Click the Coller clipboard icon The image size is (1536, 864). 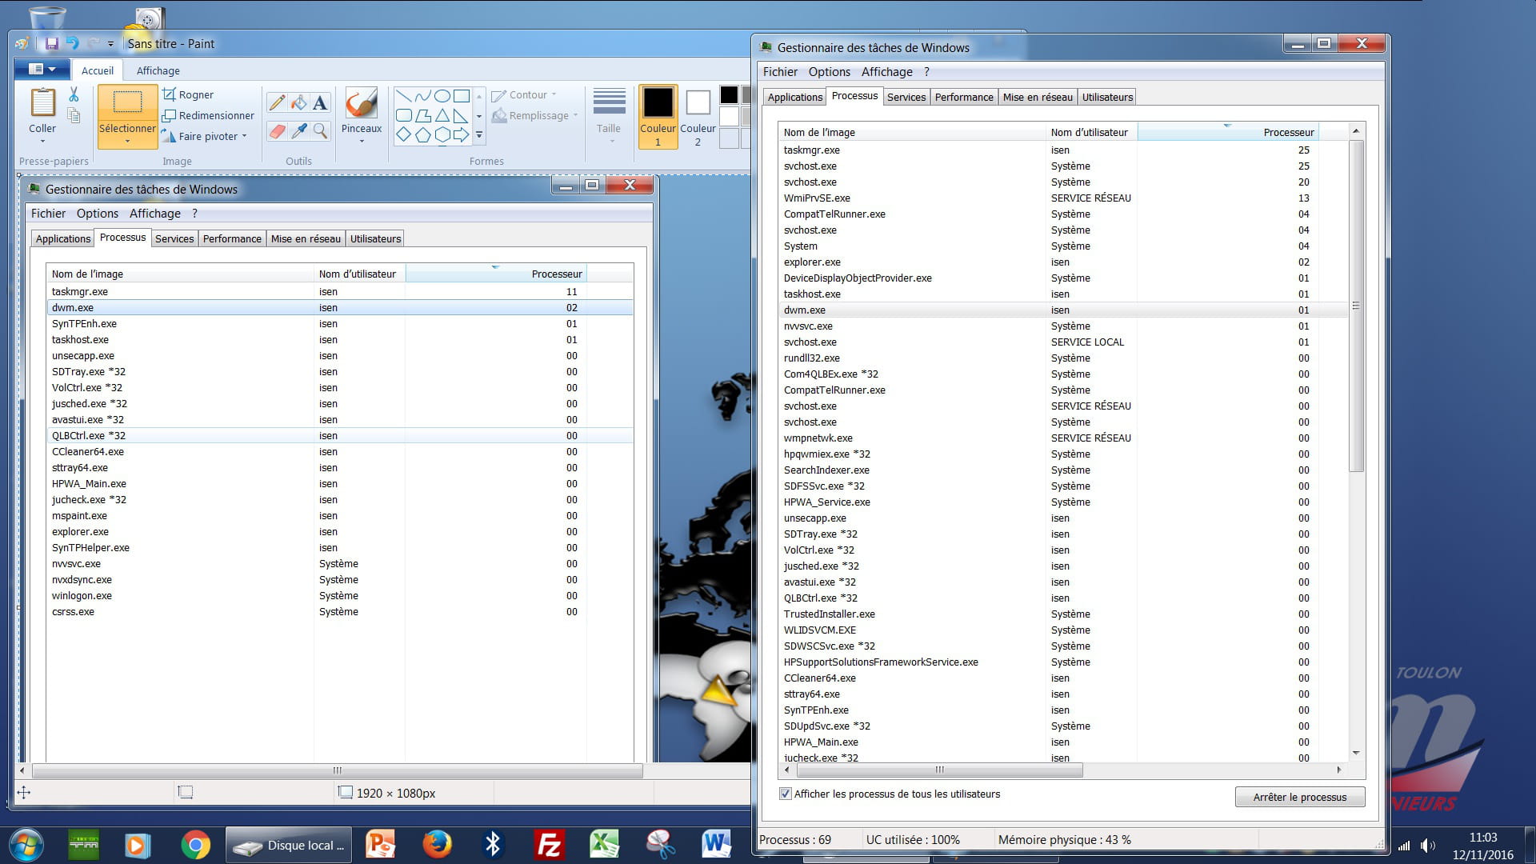[x=42, y=103]
